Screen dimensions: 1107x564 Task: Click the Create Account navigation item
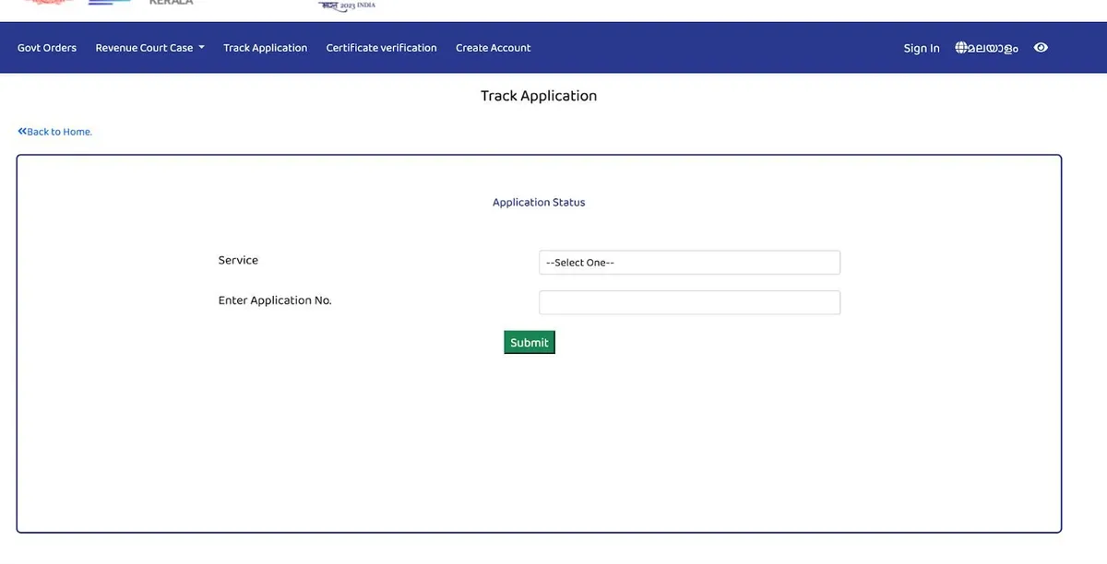tap(493, 47)
